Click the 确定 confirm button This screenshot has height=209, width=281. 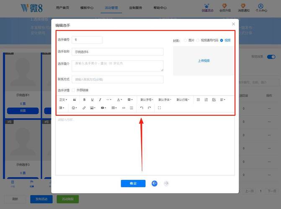point(133,183)
